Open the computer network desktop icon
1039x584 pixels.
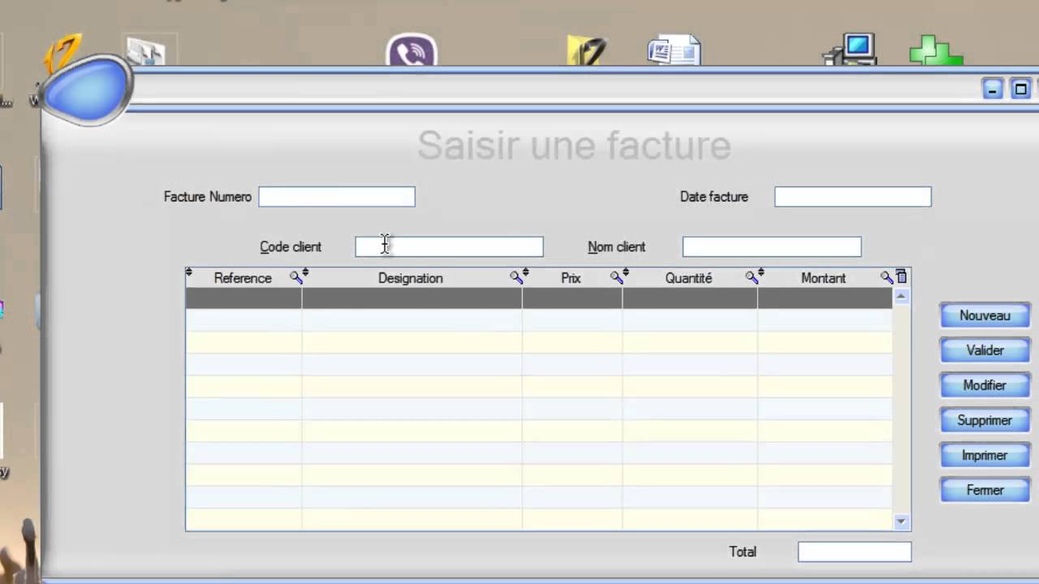[x=850, y=49]
